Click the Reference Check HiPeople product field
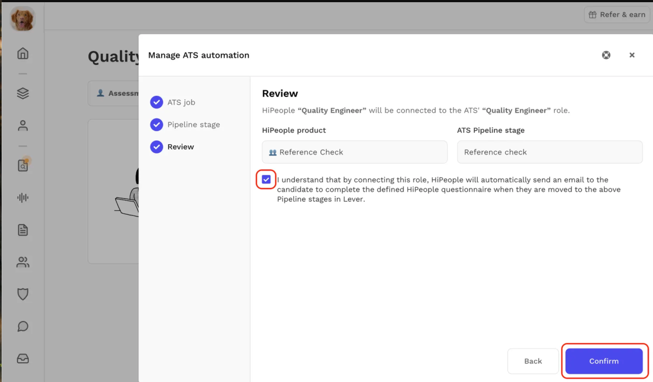Viewport: 653px width, 382px height. tap(354, 152)
